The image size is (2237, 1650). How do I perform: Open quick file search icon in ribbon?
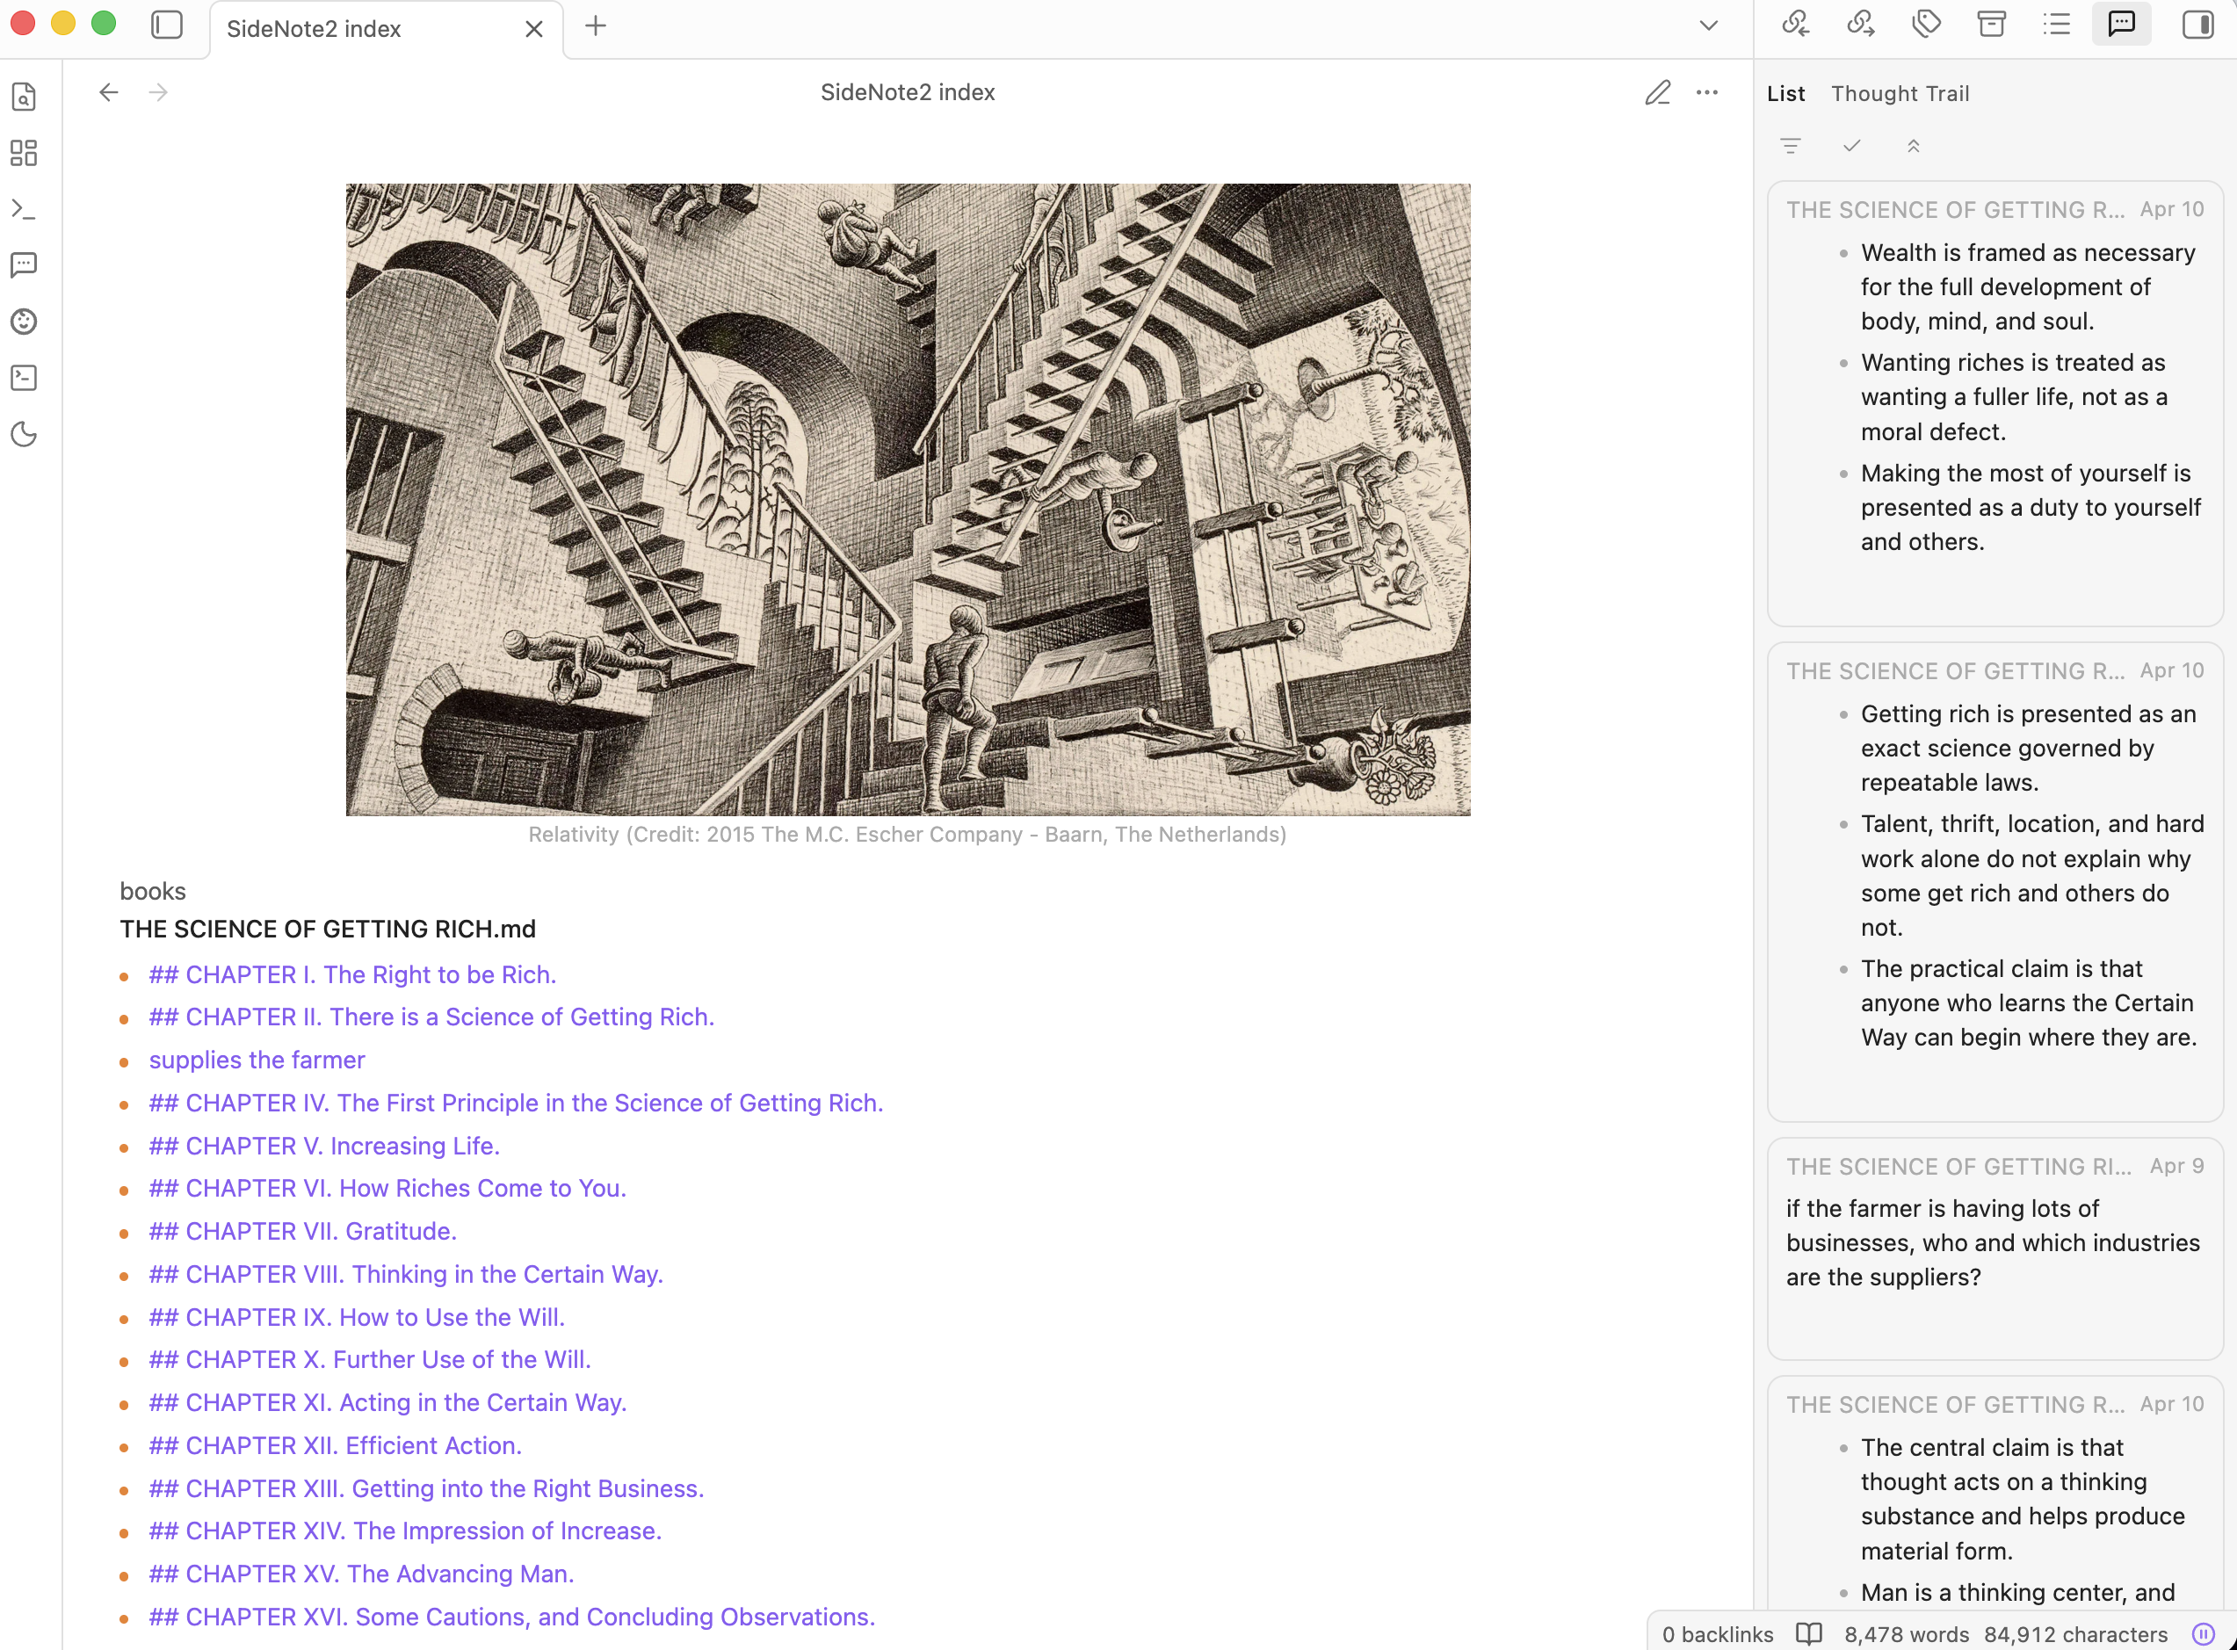click(24, 97)
